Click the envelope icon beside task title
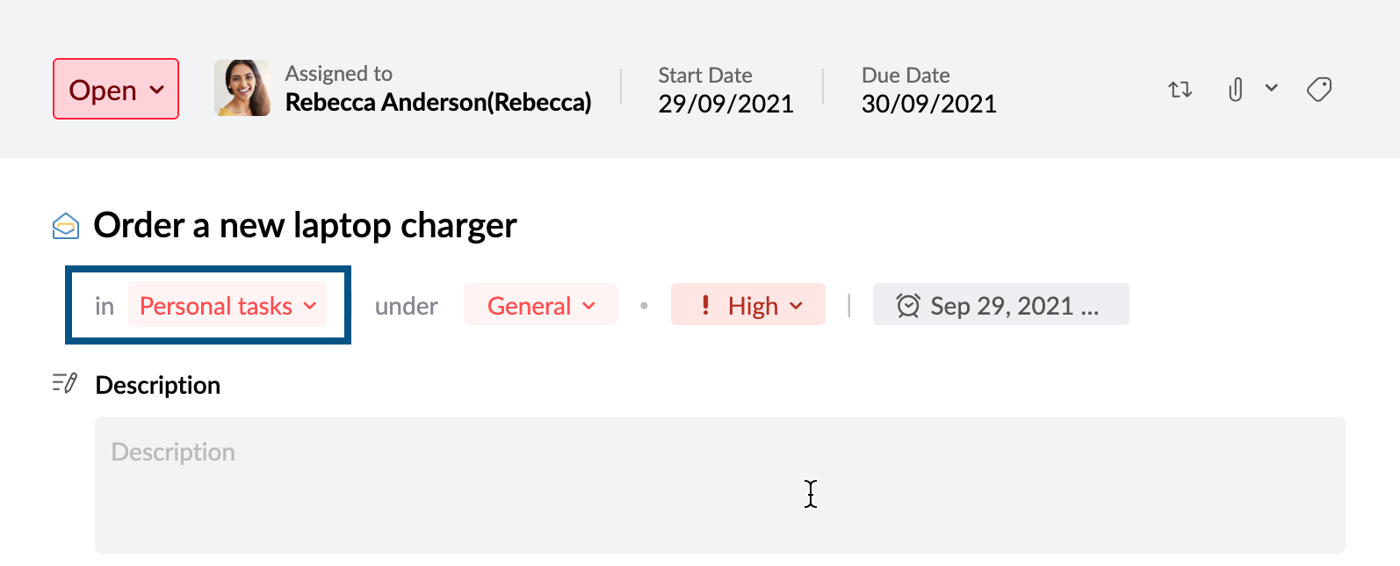This screenshot has height=566, width=1400. [x=66, y=226]
